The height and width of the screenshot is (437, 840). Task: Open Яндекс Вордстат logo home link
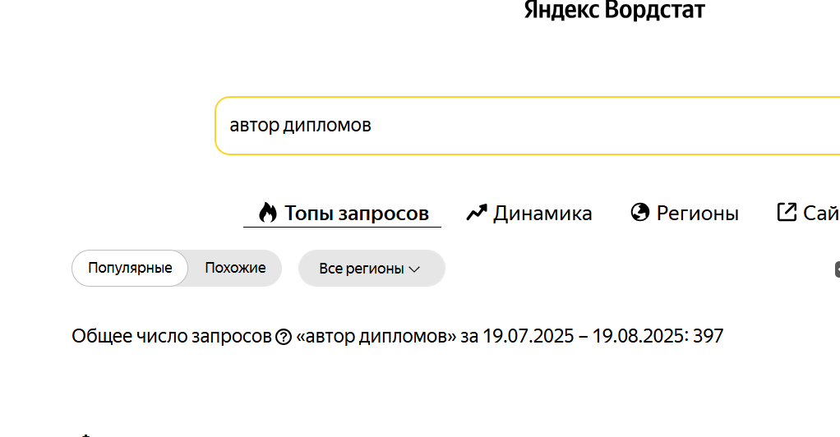pyautogui.click(x=615, y=10)
